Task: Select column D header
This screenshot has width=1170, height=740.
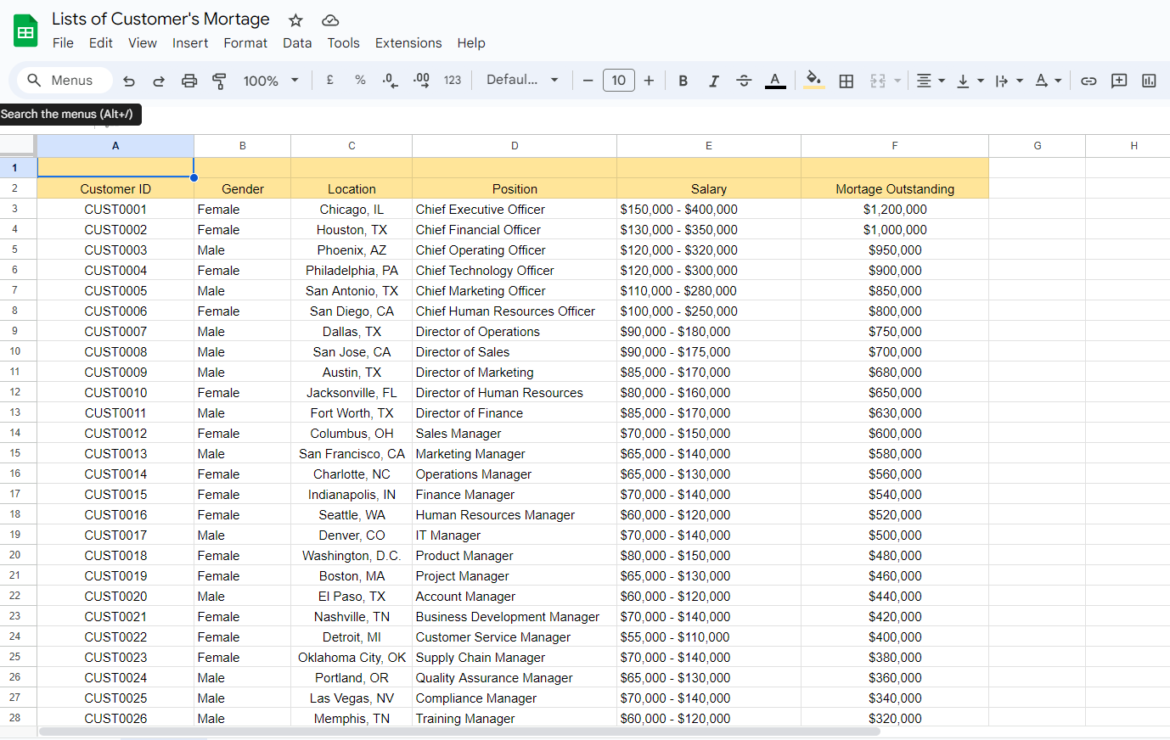Action: [x=515, y=146]
